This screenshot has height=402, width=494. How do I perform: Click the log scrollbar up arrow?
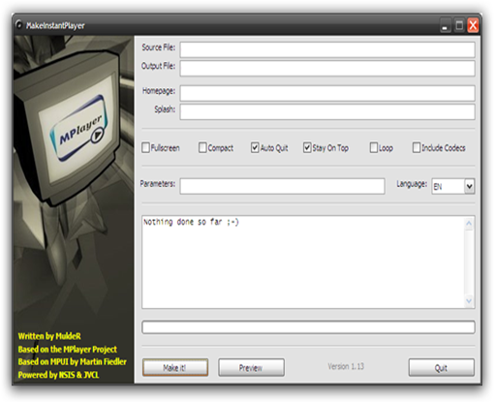pyautogui.click(x=469, y=224)
